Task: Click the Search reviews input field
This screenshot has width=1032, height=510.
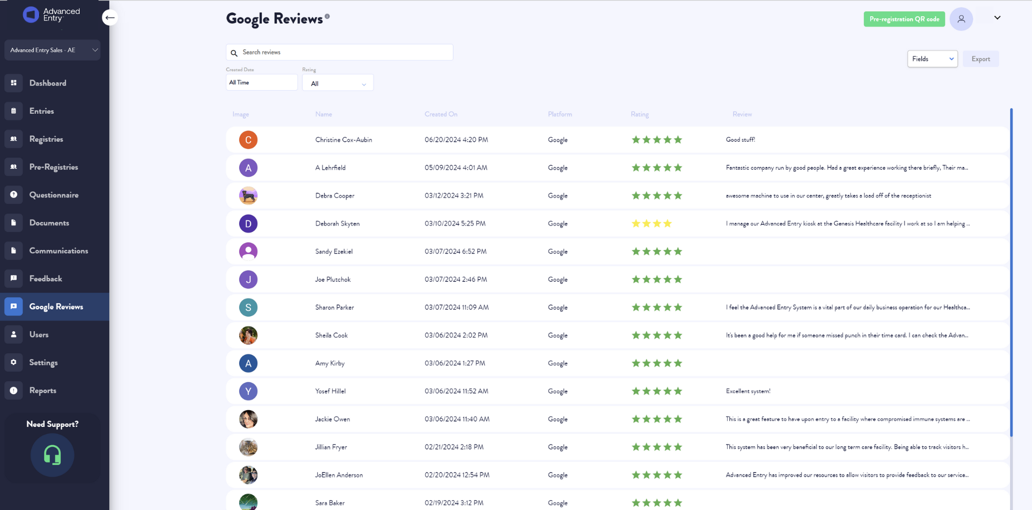Action: 344,52
